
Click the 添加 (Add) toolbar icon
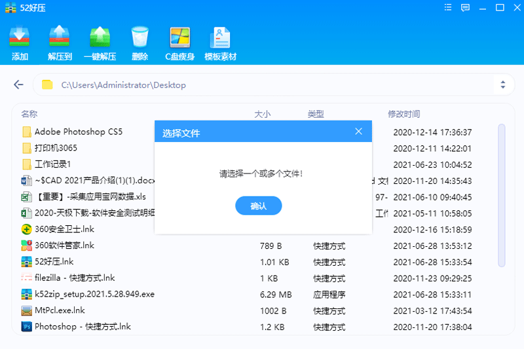pos(20,43)
